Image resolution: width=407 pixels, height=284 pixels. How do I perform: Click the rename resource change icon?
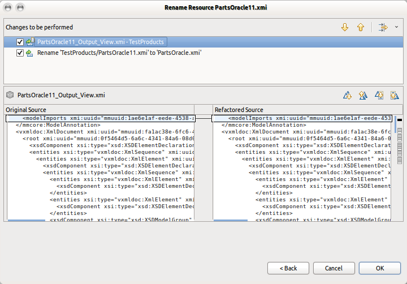[29, 53]
